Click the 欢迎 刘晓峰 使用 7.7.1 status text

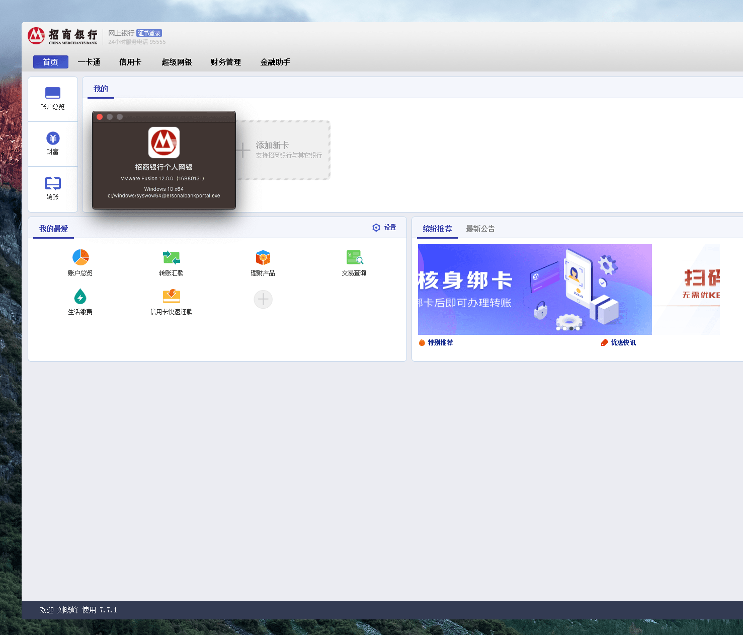coord(78,610)
